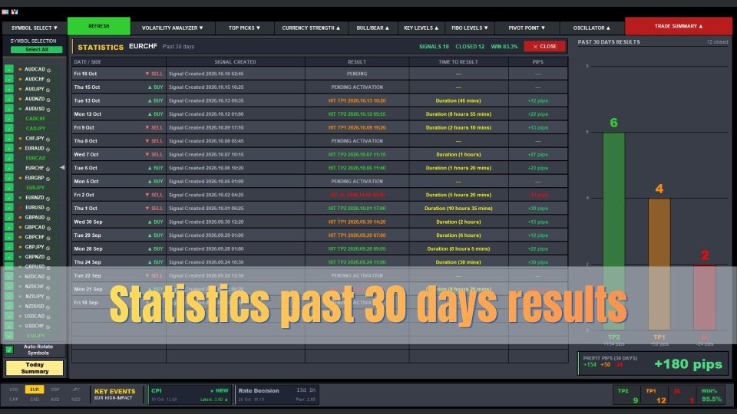Collapse the Key Levels panel
Image resolution: width=737 pixels, height=414 pixels.
pos(421,28)
